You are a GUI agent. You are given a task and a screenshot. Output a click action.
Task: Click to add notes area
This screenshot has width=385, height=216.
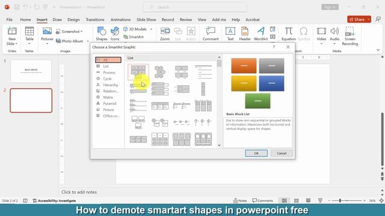point(79,192)
